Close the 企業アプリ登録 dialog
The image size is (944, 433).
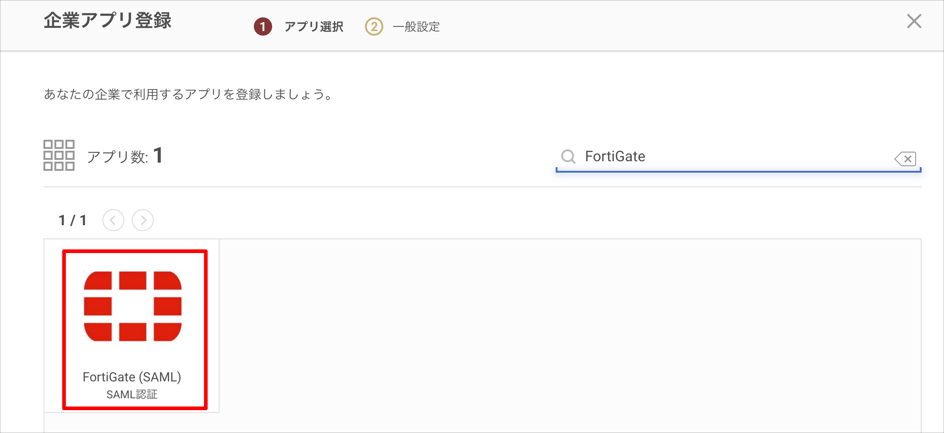[914, 21]
